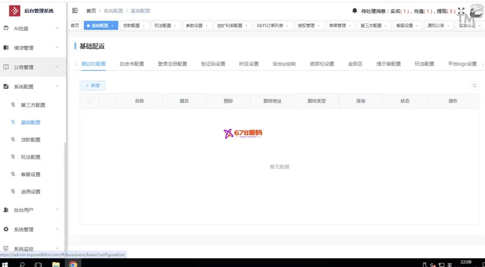Click the 系统管理 gear icon

click(6, 229)
